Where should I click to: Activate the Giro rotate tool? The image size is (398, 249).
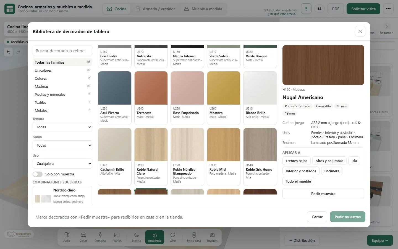coord(173,237)
